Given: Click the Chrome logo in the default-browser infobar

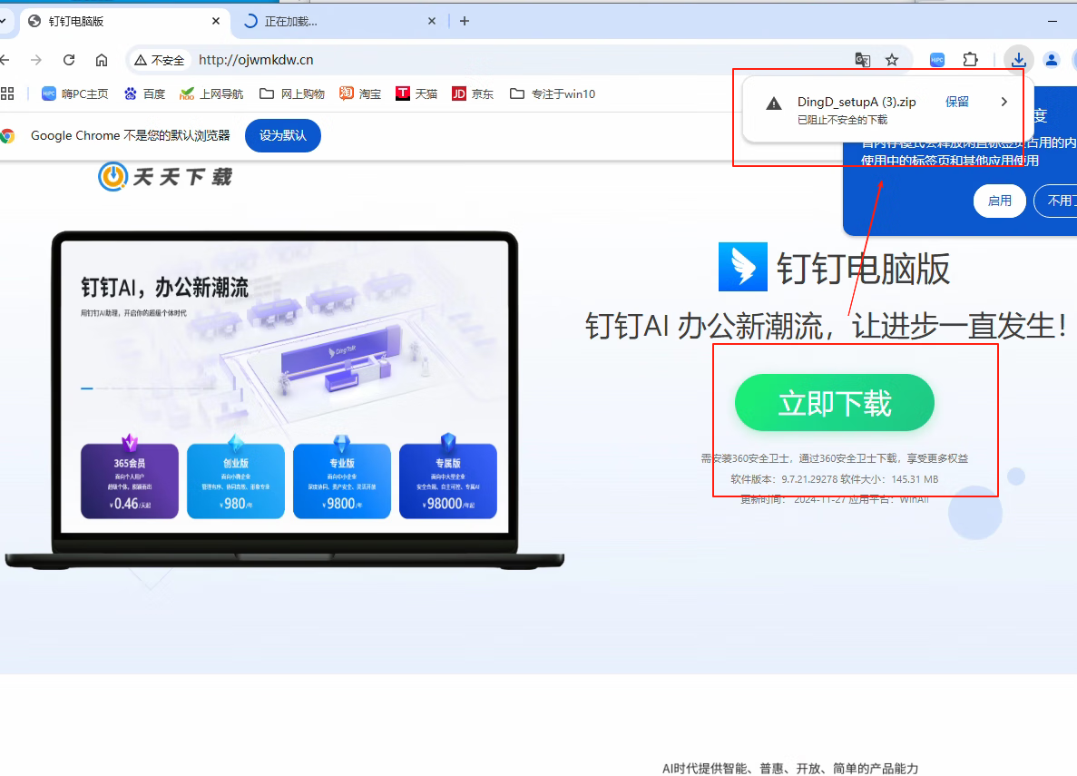Looking at the screenshot, I should tap(7, 135).
